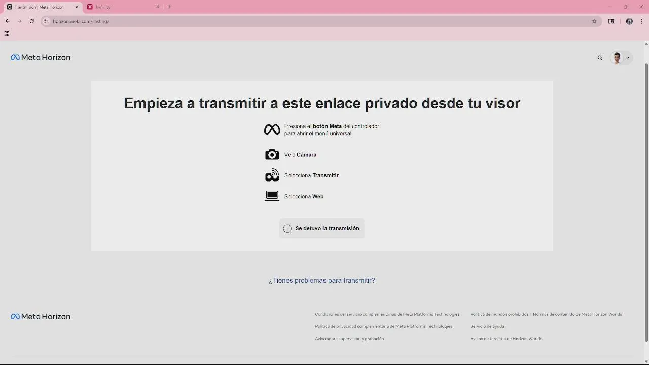The height and width of the screenshot is (365, 649).
Task: Open a new browser tab
Action: (169, 7)
